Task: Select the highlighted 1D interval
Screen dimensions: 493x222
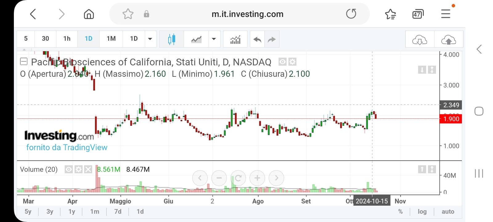Action: [88, 39]
